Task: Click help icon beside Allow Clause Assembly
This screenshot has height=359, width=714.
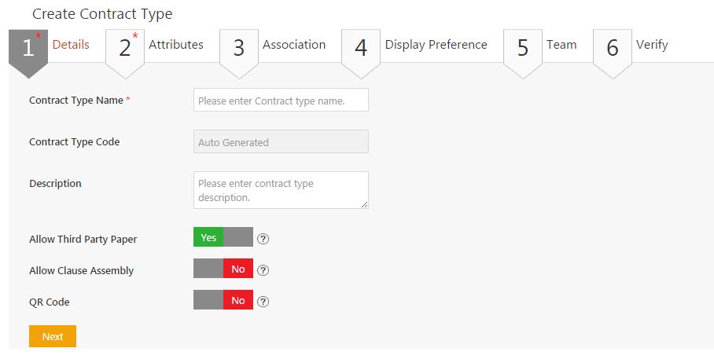Action: pyautogui.click(x=263, y=270)
